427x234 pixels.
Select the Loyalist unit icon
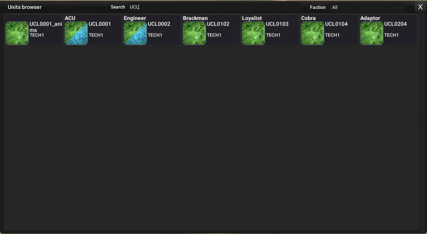coord(254,33)
